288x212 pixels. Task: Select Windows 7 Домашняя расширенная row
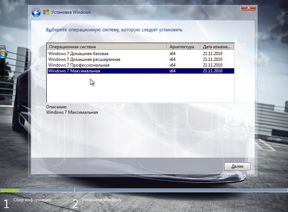(141, 59)
